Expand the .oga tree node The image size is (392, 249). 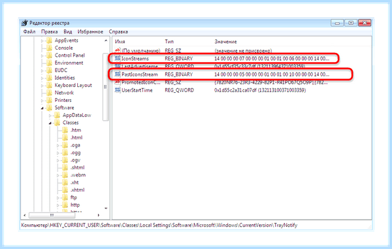[57, 146]
